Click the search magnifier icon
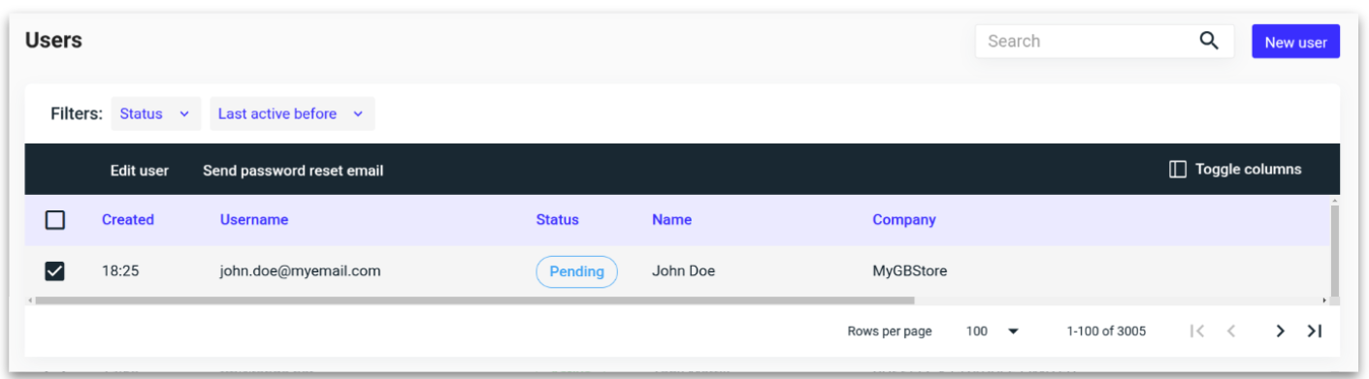The width and height of the screenshot is (1369, 379). click(1209, 41)
